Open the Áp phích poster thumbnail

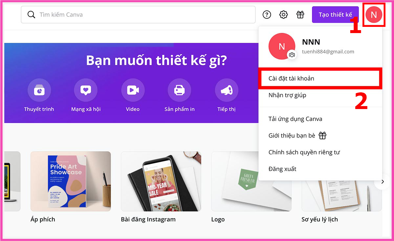(x=71, y=181)
